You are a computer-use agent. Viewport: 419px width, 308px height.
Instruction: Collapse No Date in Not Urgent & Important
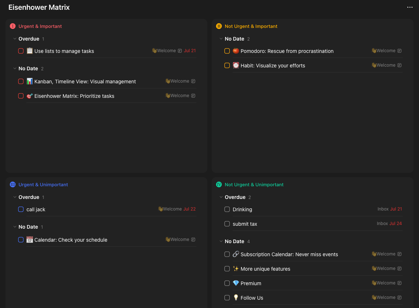click(x=221, y=39)
